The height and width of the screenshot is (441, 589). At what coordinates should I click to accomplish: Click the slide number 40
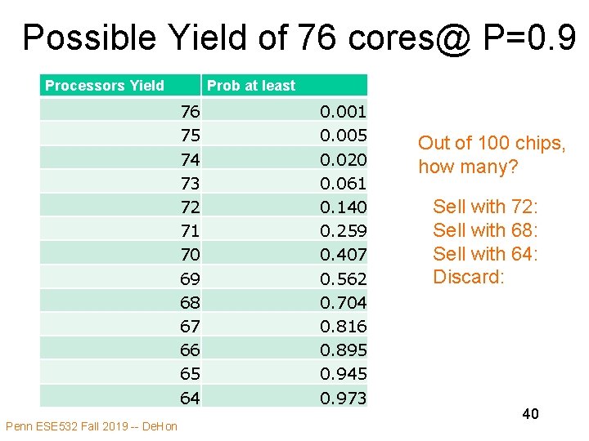[x=530, y=414]
